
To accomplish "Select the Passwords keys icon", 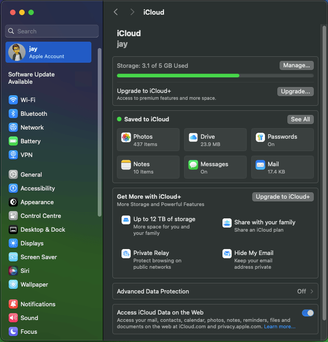I will [260, 137].
